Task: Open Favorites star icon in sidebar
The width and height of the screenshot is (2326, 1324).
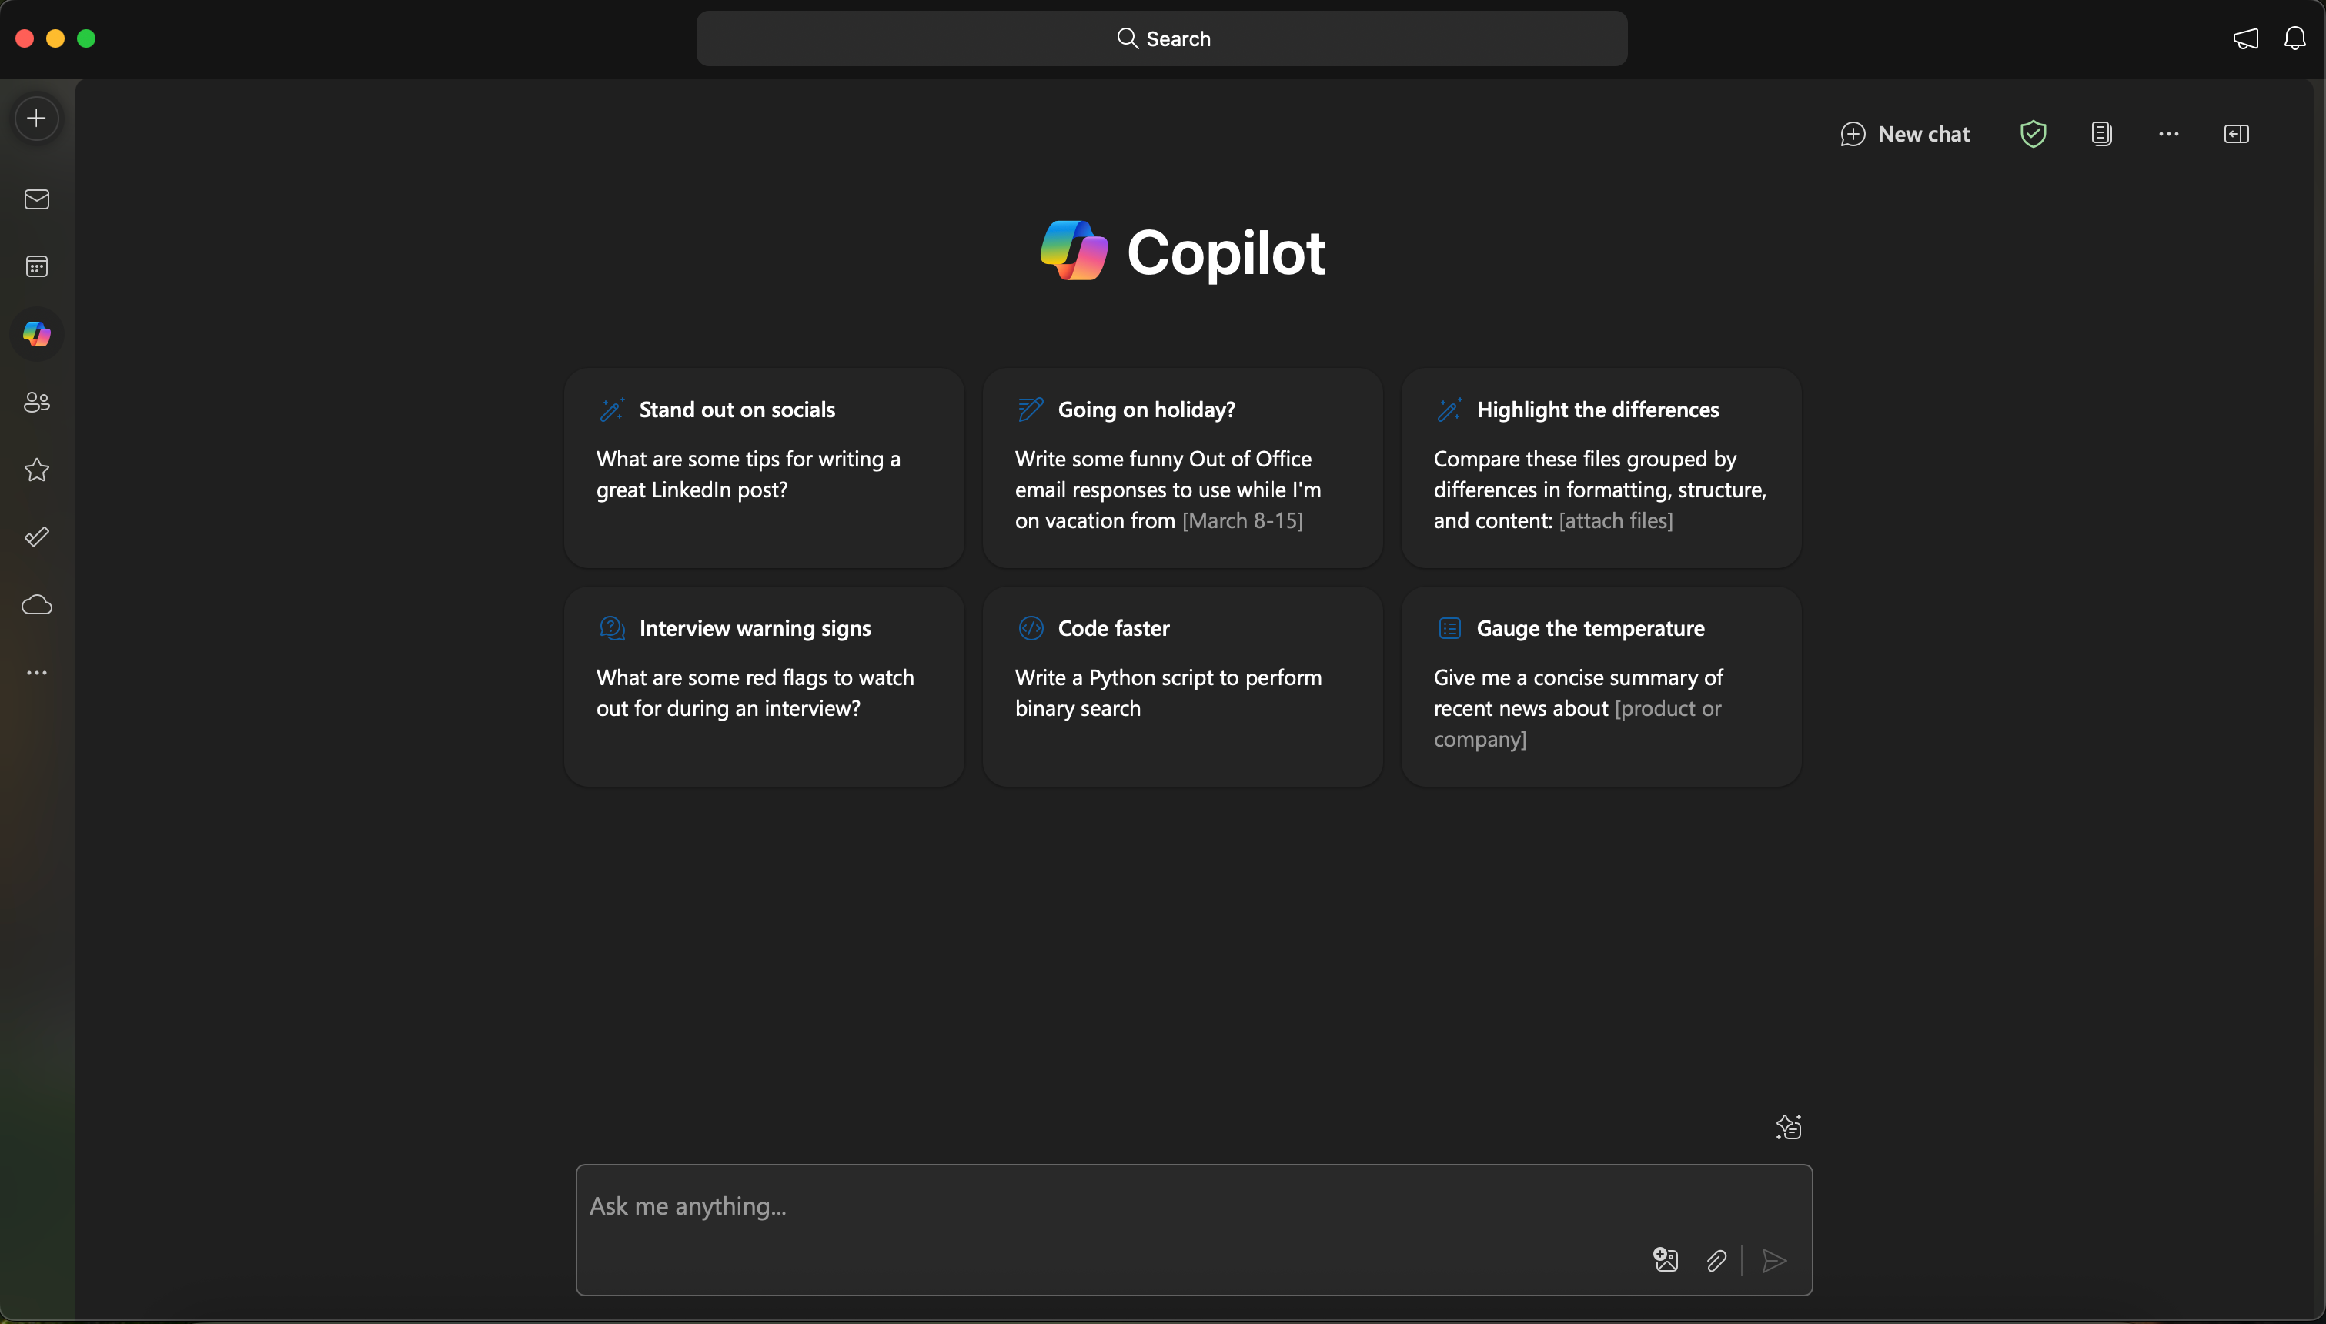Action: (36, 470)
